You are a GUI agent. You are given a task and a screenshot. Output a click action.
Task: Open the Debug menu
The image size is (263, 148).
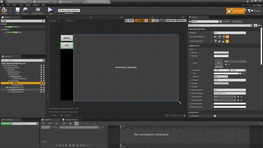click(x=28, y=5)
